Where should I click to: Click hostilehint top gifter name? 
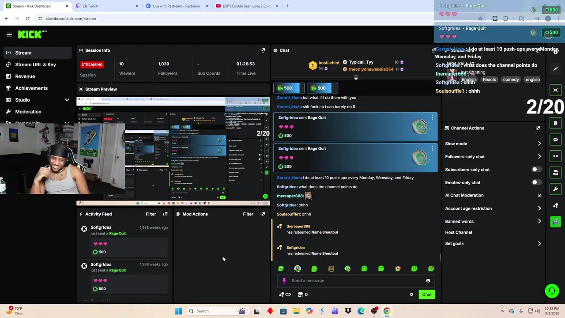(329, 63)
